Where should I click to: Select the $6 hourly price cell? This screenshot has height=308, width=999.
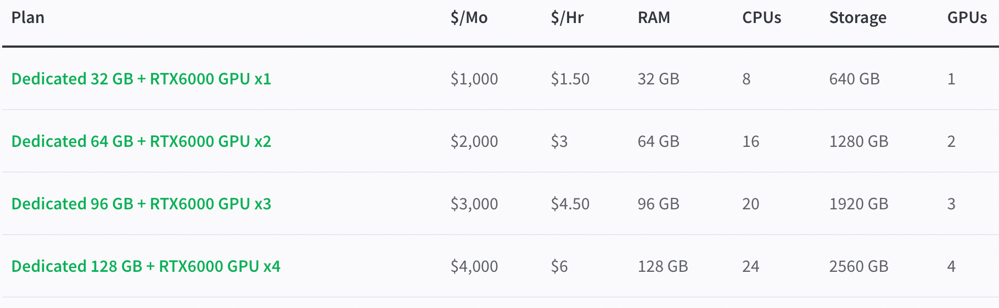click(x=559, y=266)
